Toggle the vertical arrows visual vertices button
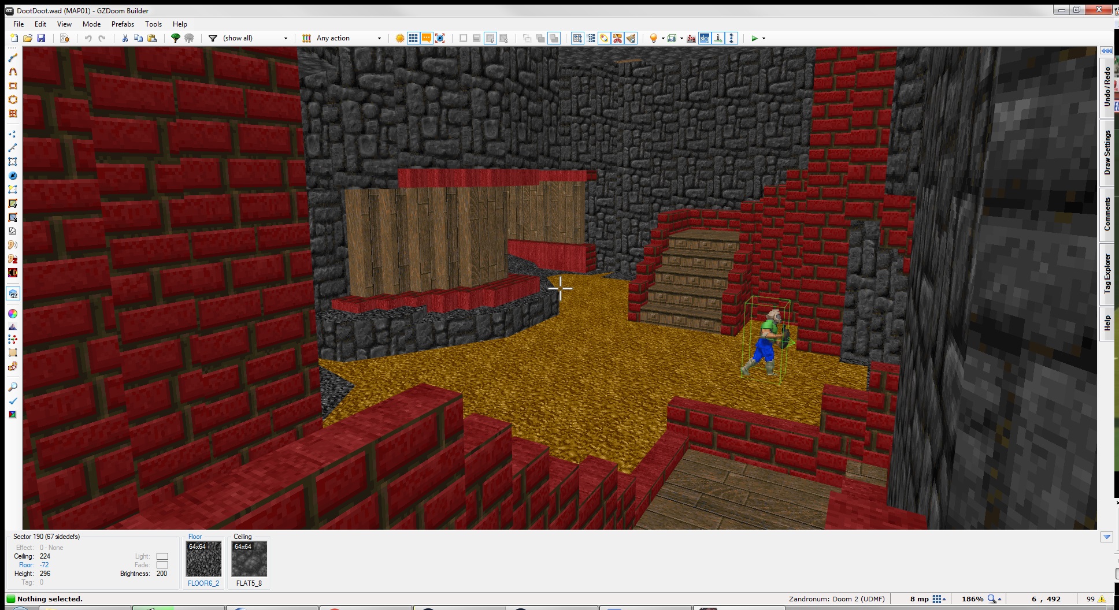 (x=732, y=38)
